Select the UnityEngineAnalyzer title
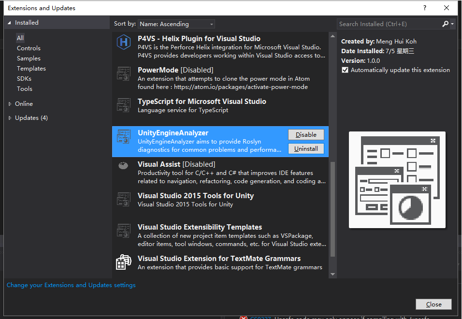 (x=173, y=133)
